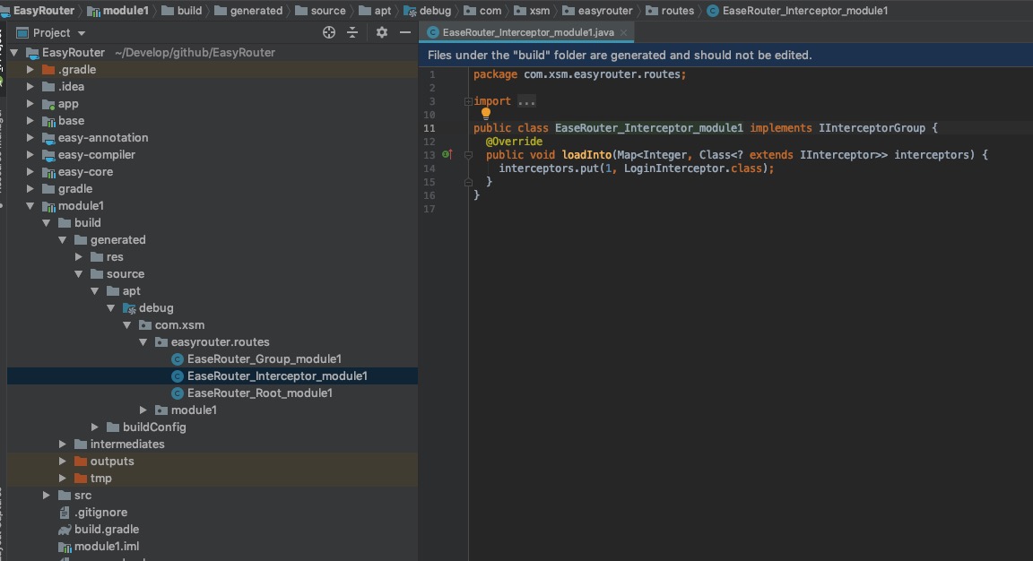Click the override gutter marker on line 13
Screen dimensions: 1033x561
coord(447,155)
